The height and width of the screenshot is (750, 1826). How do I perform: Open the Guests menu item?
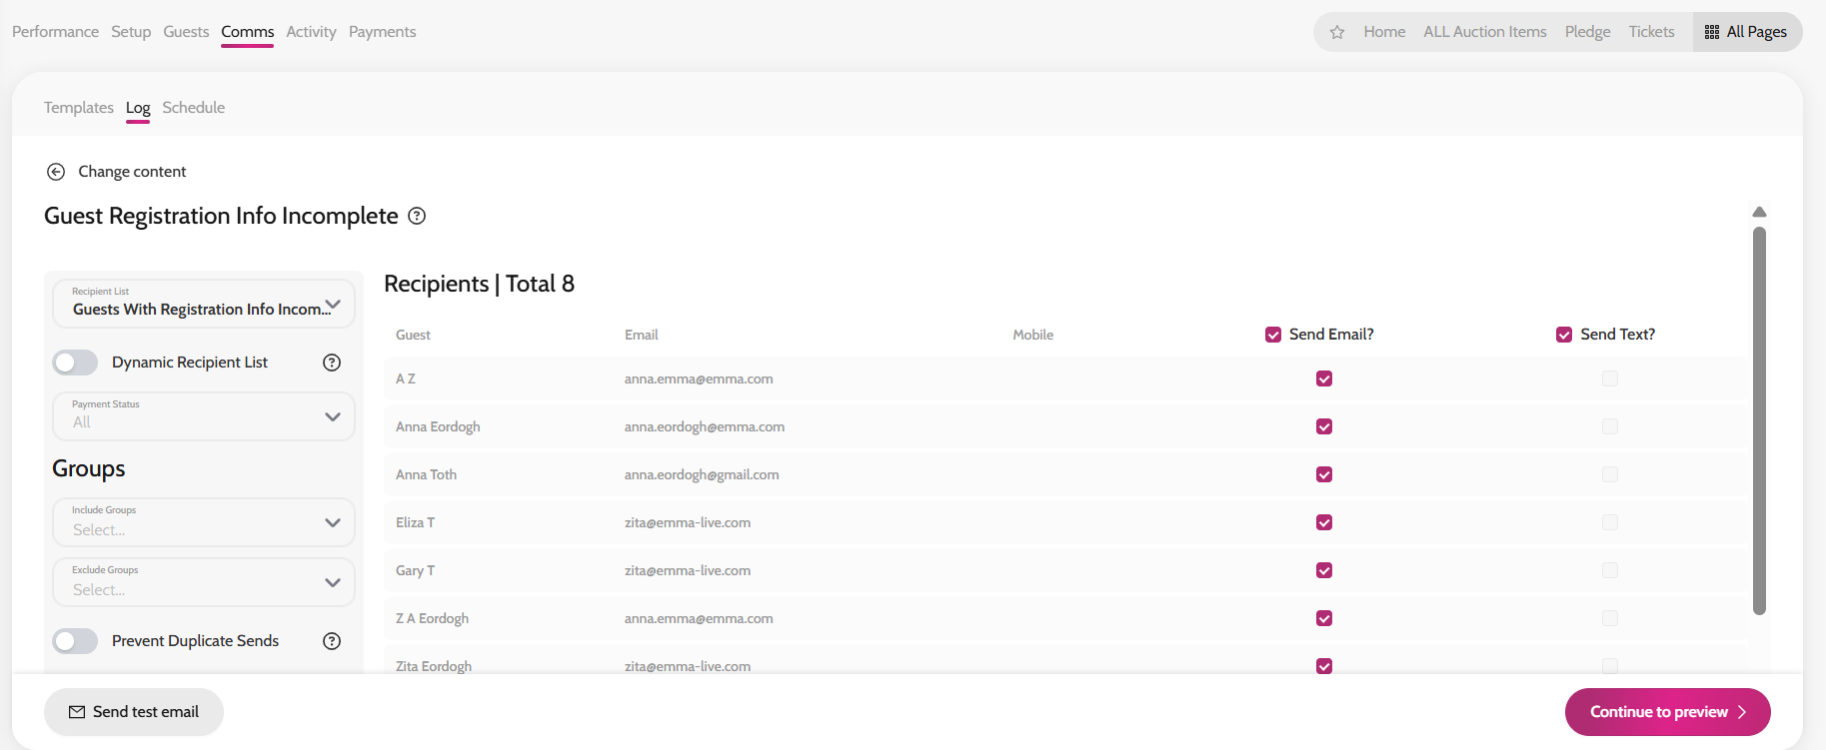(186, 32)
